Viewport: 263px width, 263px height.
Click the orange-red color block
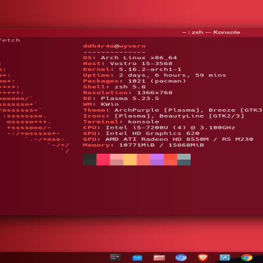[170, 160]
